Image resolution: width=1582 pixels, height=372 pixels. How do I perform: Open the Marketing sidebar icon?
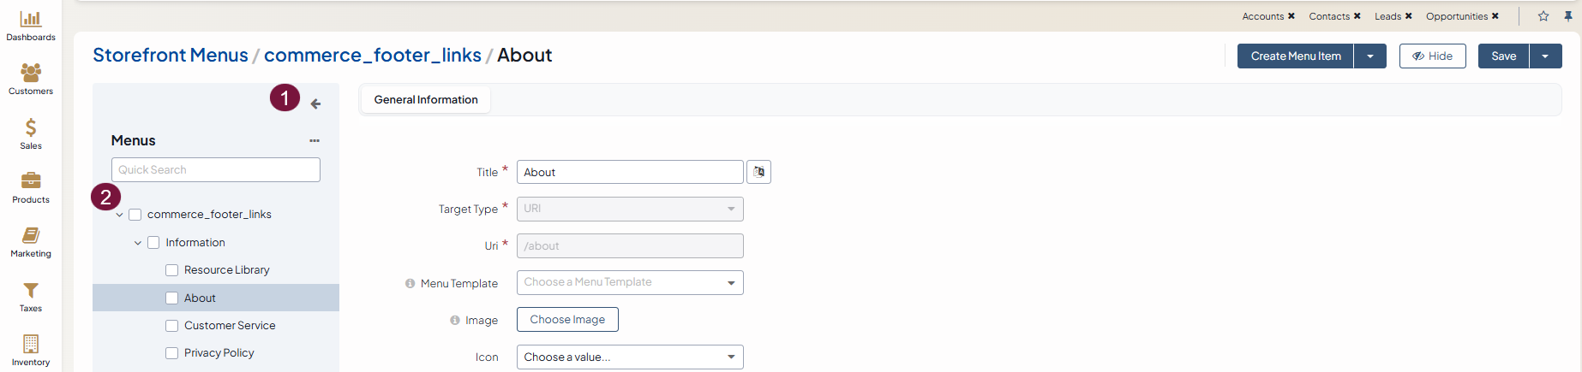tap(31, 235)
